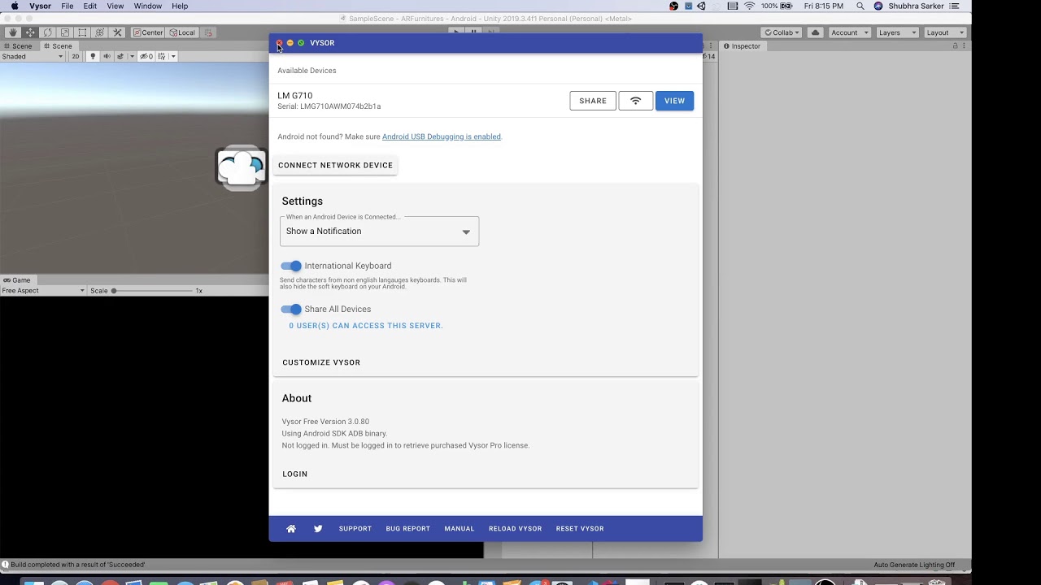Click the Spotlight search icon

click(860, 6)
